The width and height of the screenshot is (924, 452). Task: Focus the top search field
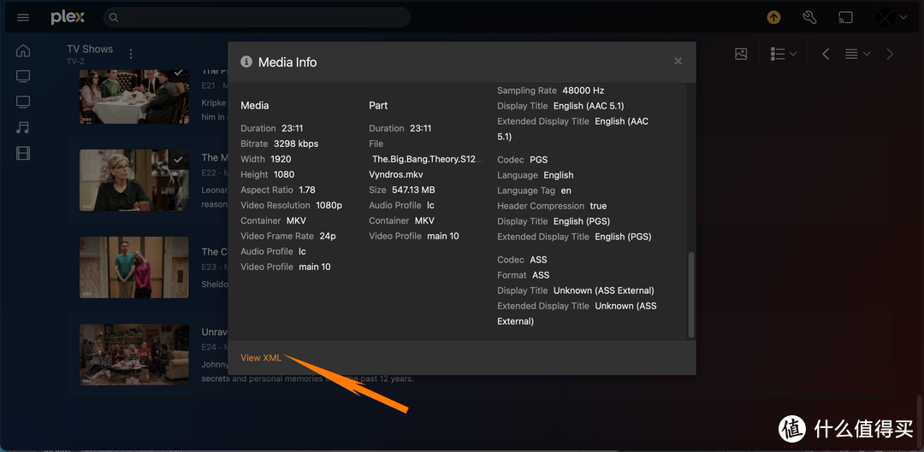coord(257,18)
